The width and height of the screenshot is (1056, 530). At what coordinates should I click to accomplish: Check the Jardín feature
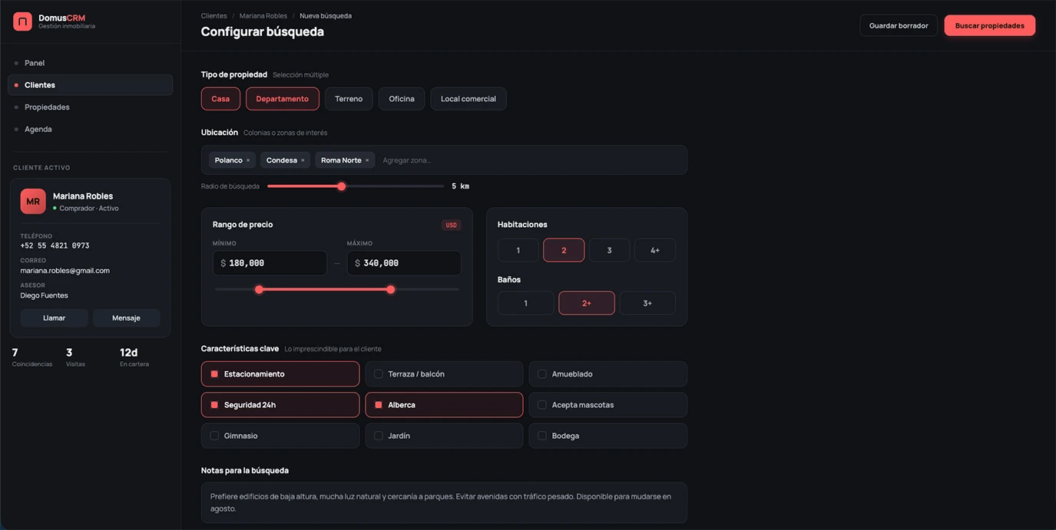(x=444, y=436)
